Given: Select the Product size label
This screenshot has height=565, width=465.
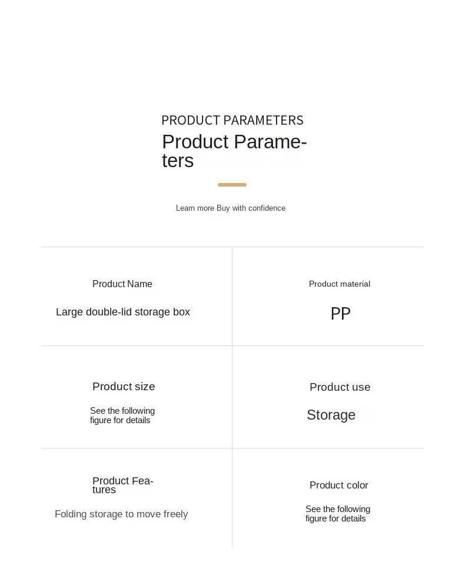Looking at the screenshot, I should click(x=124, y=387).
